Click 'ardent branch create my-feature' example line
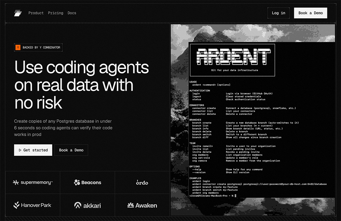Viewport: 341px width, 221px height. tap(215, 187)
